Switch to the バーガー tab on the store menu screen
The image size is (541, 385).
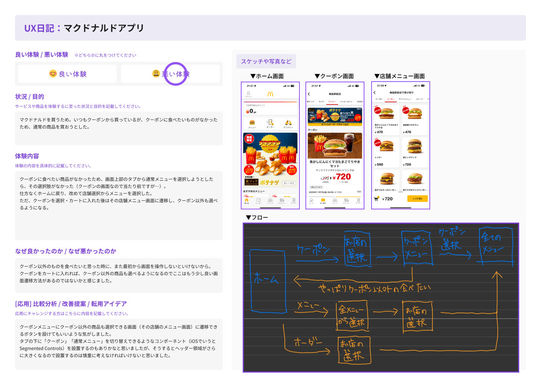pyautogui.click(x=391, y=99)
